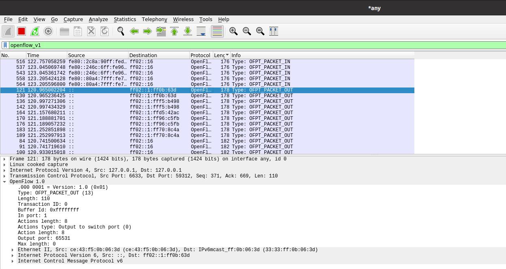Restart the current capture

click(35, 31)
